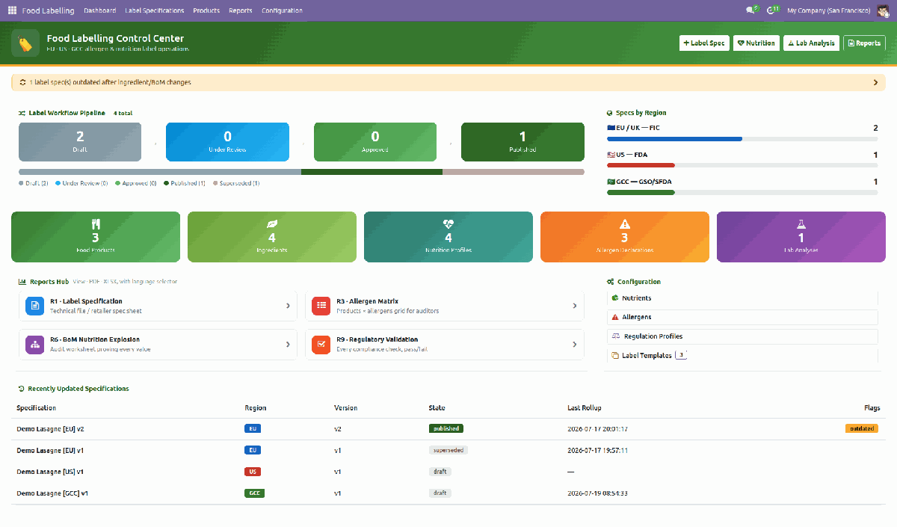Open the Regulation Profiles configuration link
This screenshot has height=527, width=897.
click(744, 336)
